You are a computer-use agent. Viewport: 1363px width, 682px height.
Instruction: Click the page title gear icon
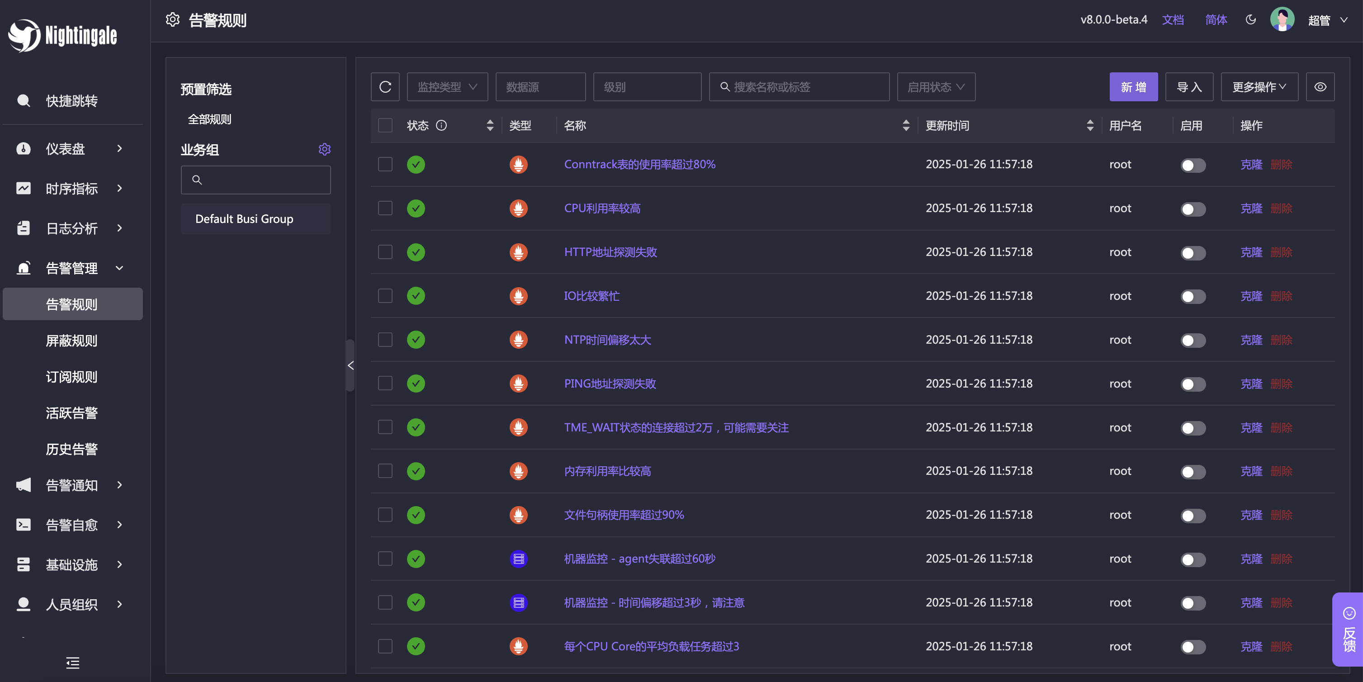pyautogui.click(x=172, y=19)
